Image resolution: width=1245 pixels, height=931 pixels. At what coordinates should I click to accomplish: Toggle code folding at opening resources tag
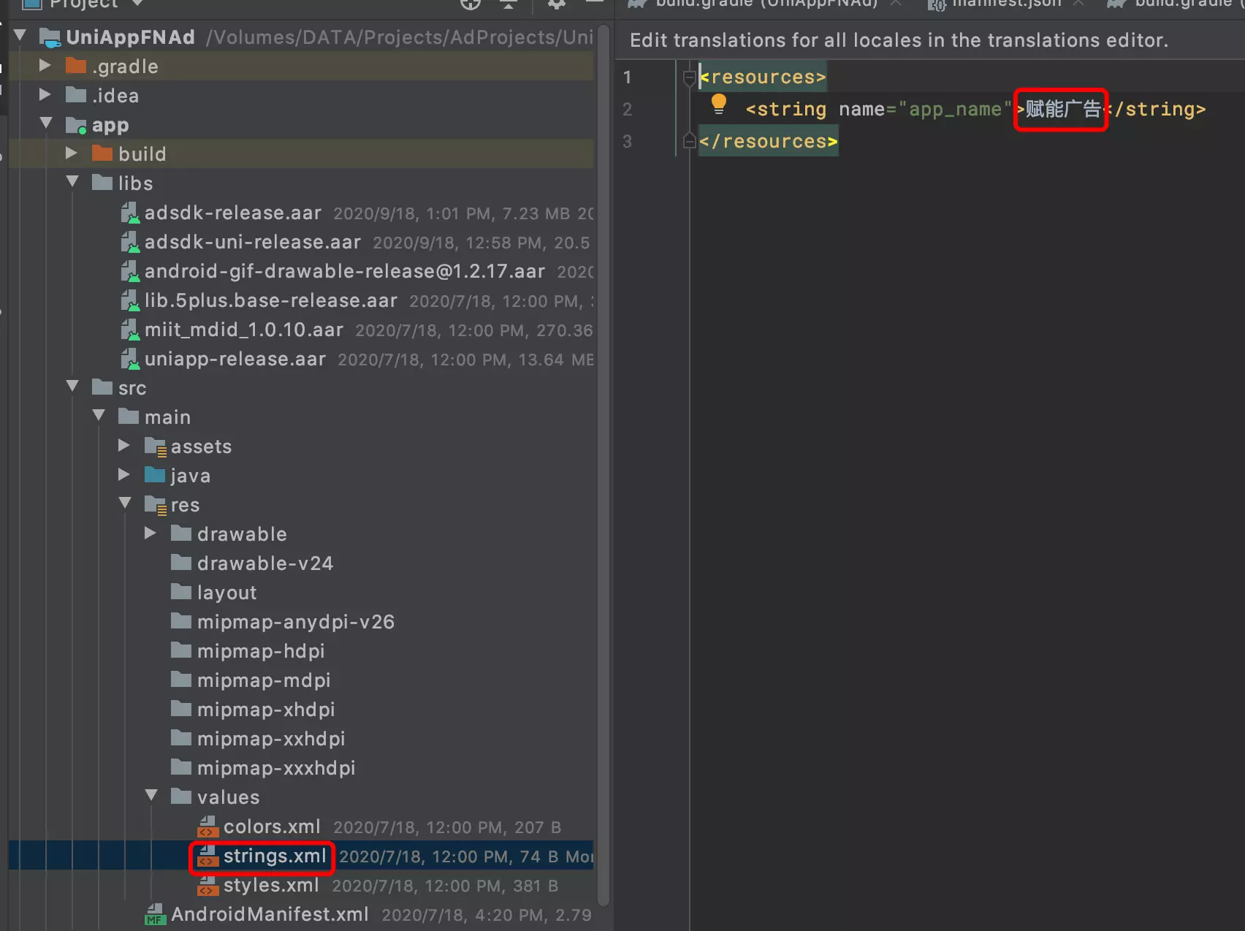pyautogui.click(x=688, y=77)
